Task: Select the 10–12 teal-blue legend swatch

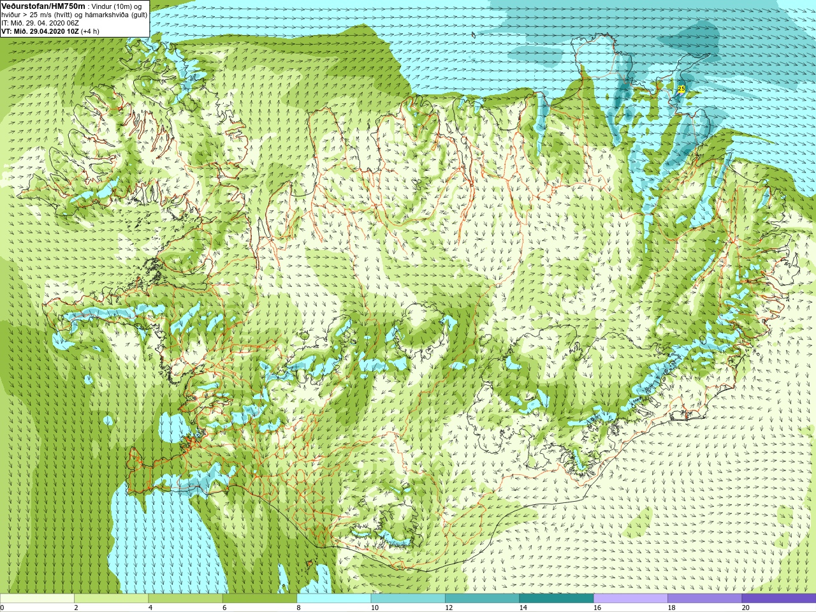Action: click(x=408, y=599)
